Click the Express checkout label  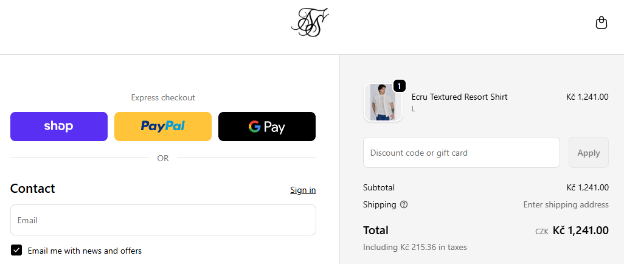click(163, 97)
